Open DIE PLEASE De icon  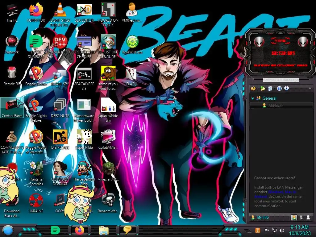60,139
